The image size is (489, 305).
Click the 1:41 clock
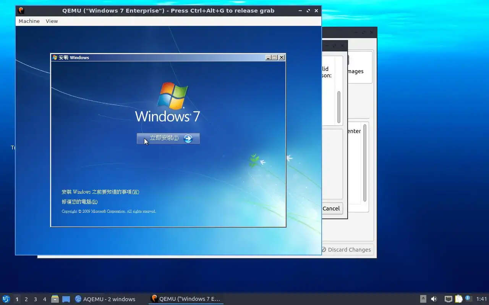[x=482, y=299]
